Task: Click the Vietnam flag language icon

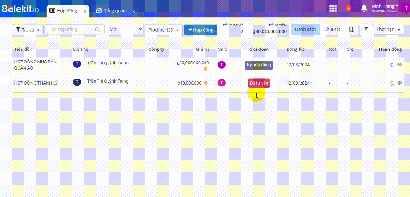Action: tap(348, 8)
